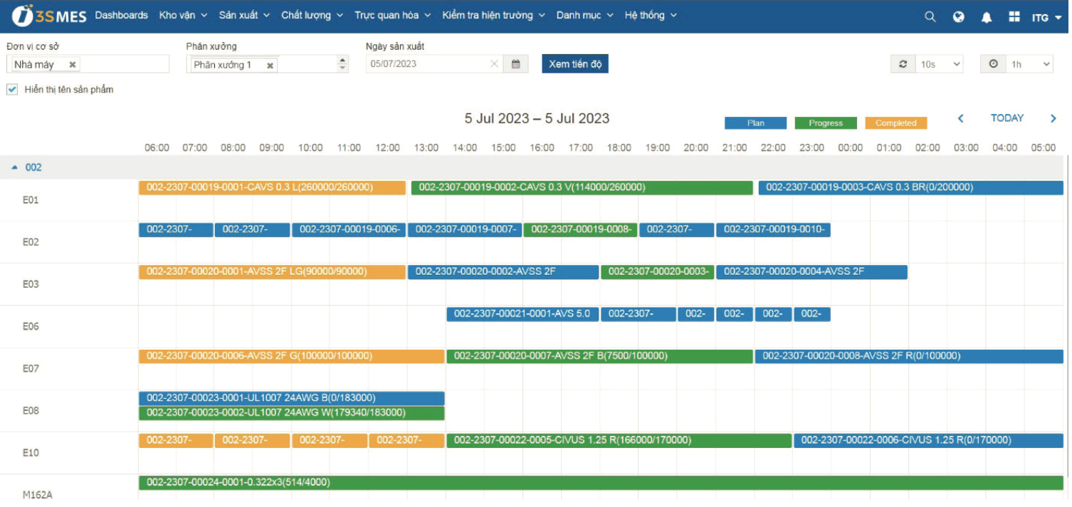Open the globe language icon
The width and height of the screenshot is (1072, 507).
(x=959, y=17)
